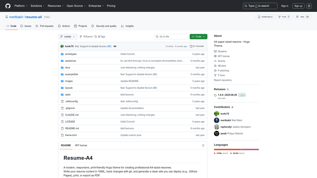Open release 1.0.0 | 2025-08-29
317x178 pixels.
coord(227,95)
